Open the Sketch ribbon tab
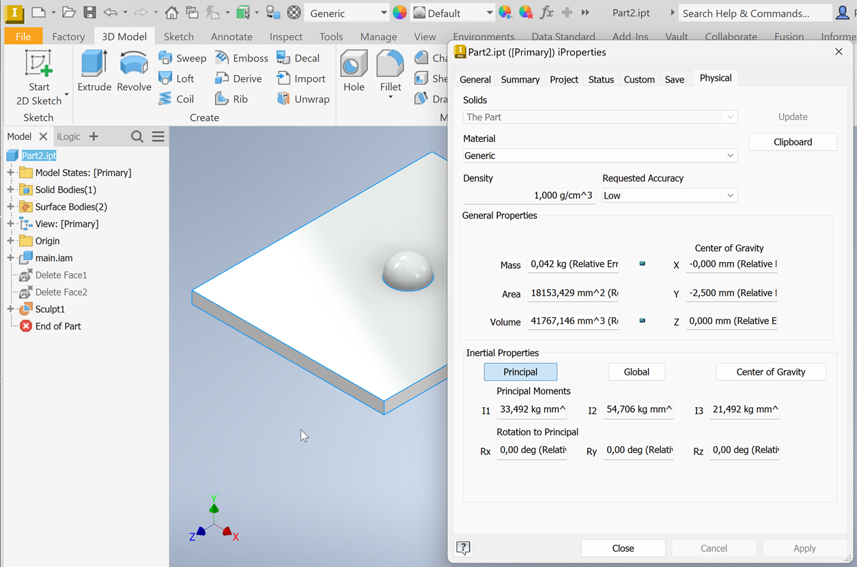Image resolution: width=857 pixels, height=567 pixels. [x=178, y=36]
